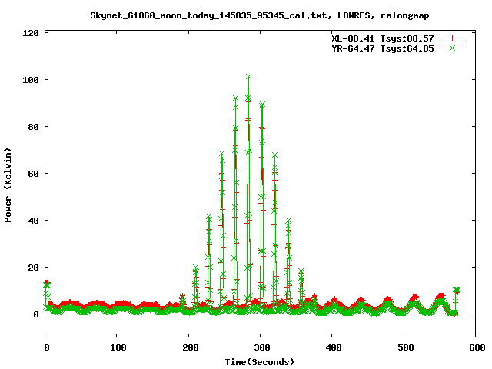The height and width of the screenshot is (369, 492).
Task: Click the x-axis tick label 100
Action: (117, 348)
